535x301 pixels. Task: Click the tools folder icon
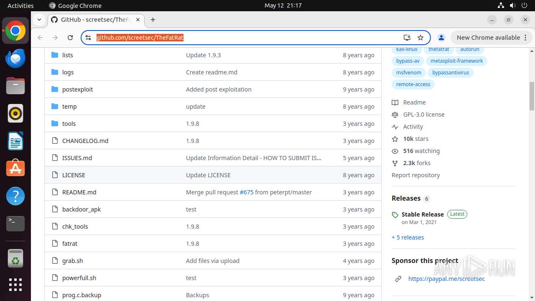coord(54,123)
